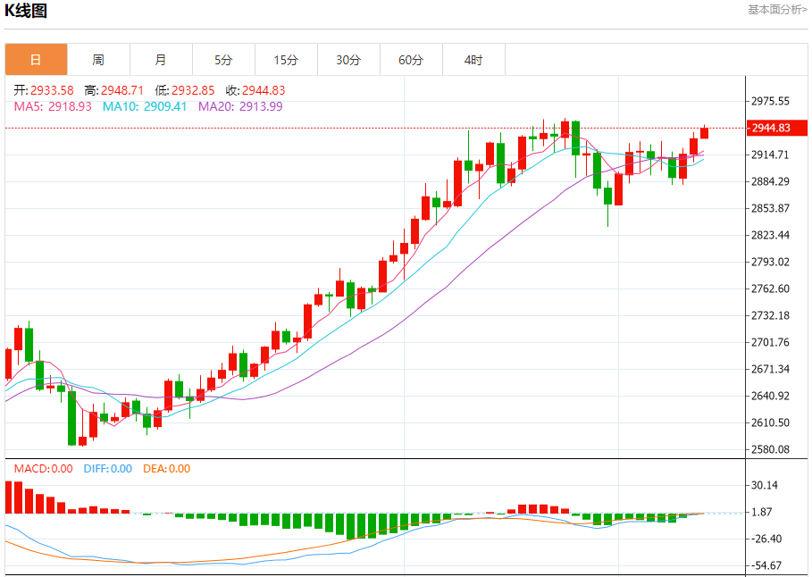The height and width of the screenshot is (577, 812).
Task: Open the 60分 interval tab
Action: (x=411, y=60)
